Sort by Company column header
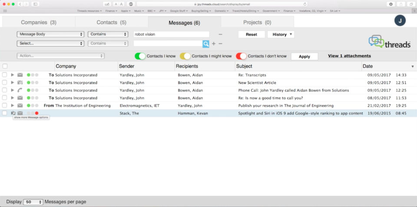This screenshot has height=207, width=417. click(x=66, y=66)
